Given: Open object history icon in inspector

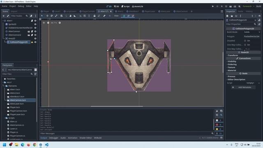Looking at the screenshot, I should (259, 16).
